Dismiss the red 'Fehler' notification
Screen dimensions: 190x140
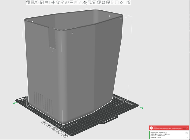pos(187,128)
